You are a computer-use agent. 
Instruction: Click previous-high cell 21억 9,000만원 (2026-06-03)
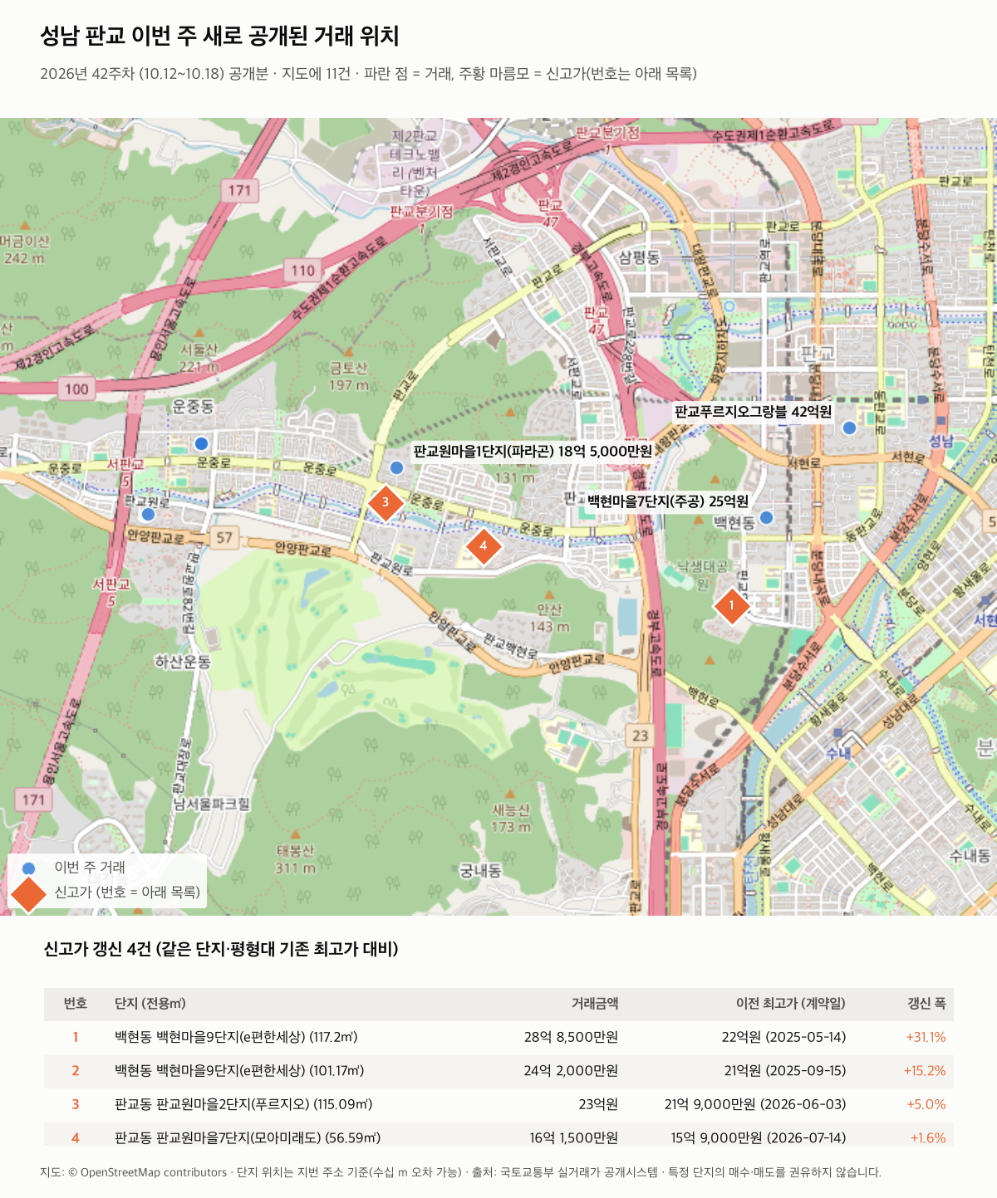coord(755,1104)
